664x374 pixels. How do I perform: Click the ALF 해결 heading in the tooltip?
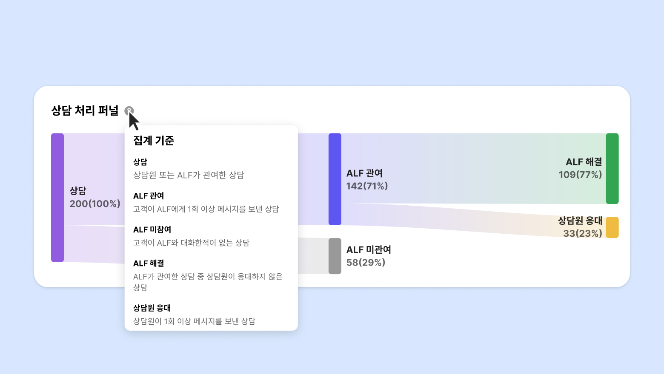pos(149,263)
